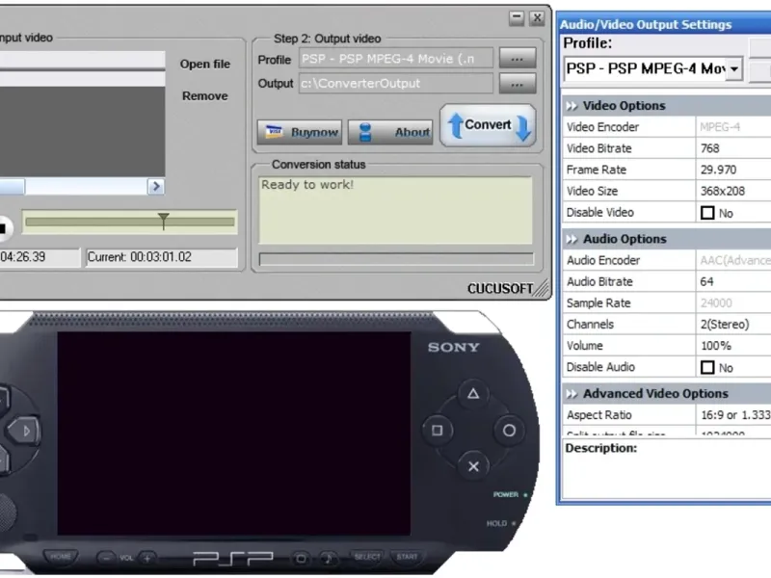Click the conversion progress bar
Image resolution: width=771 pixels, height=578 pixels.
[x=396, y=259]
